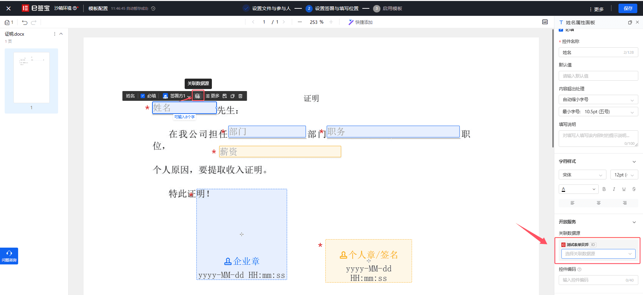Viewport: 643px width, 295px height.
Task: Click the e签宝 logo
Action: tap(36, 8)
